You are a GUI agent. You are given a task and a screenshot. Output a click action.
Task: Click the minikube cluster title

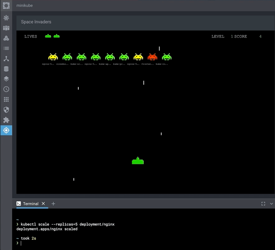pos(25,6)
